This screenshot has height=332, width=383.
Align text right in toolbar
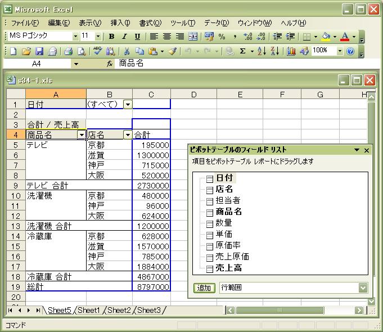coord(180,37)
